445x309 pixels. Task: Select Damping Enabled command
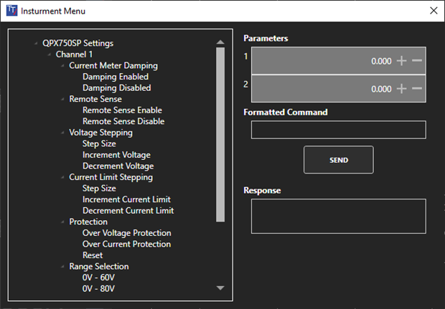116,77
